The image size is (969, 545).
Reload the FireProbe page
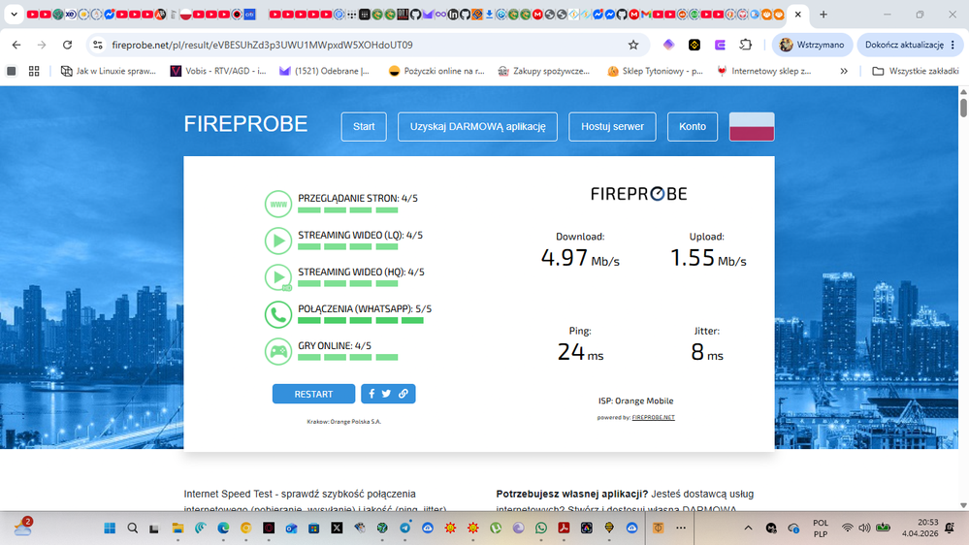coord(67,45)
